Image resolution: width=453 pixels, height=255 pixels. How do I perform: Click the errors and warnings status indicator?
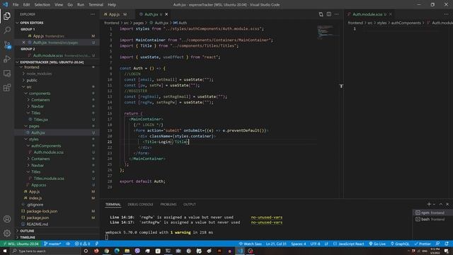(x=82, y=244)
